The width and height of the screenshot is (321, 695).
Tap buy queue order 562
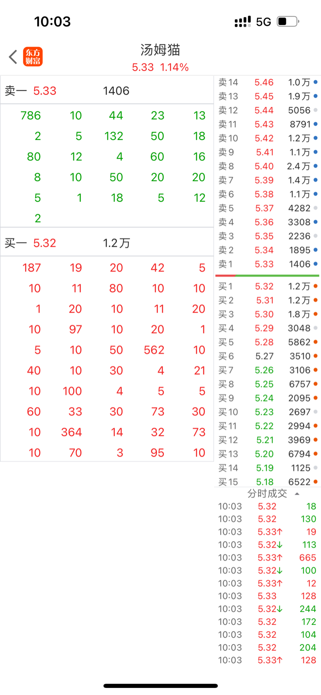[154, 350]
